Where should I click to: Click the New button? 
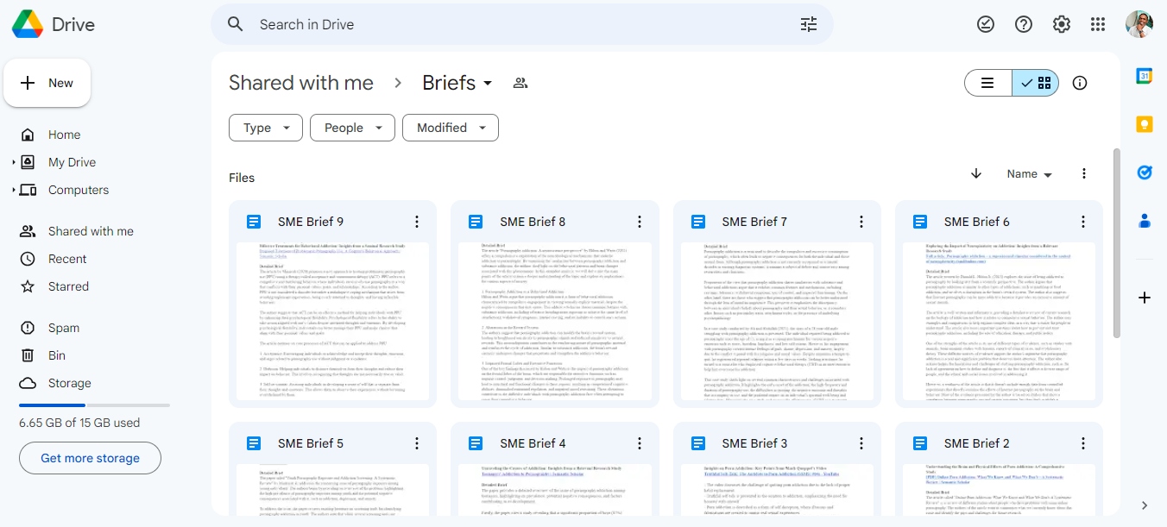(x=47, y=83)
